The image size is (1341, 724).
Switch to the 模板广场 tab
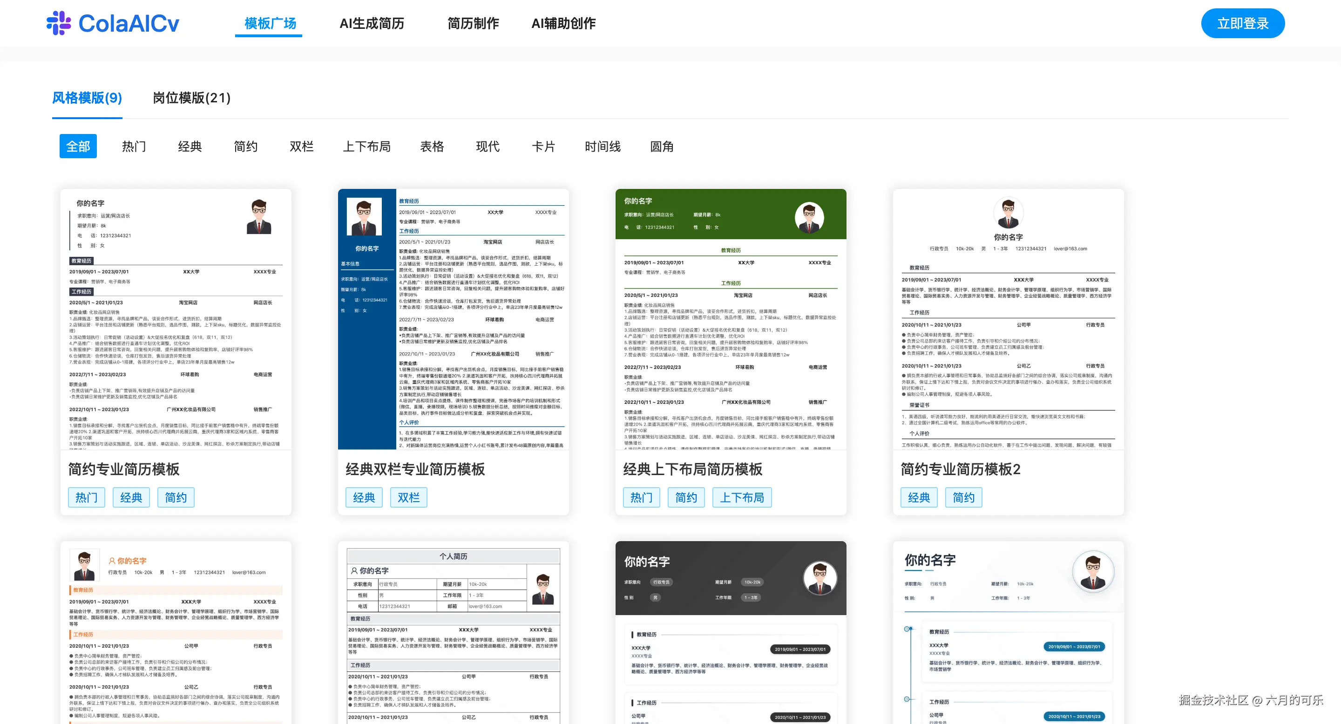(269, 23)
